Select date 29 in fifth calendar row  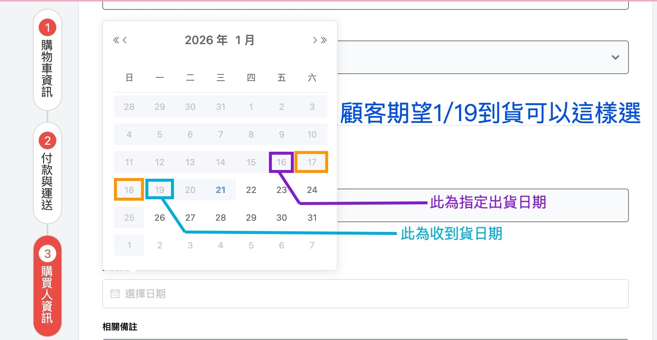click(x=251, y=217)
